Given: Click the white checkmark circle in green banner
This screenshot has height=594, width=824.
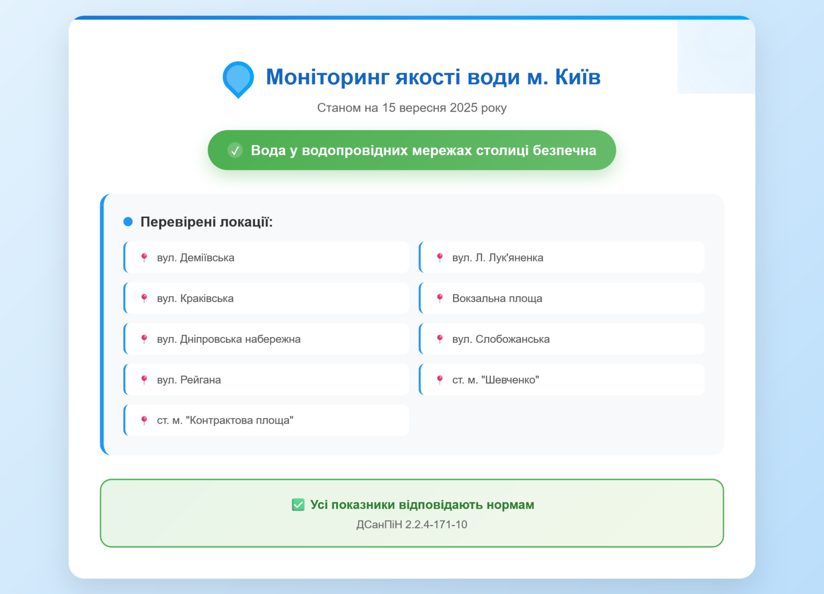Looking at the screenshot, I should tap(235, 150).
